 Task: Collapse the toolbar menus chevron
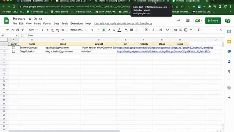(220, 30)
